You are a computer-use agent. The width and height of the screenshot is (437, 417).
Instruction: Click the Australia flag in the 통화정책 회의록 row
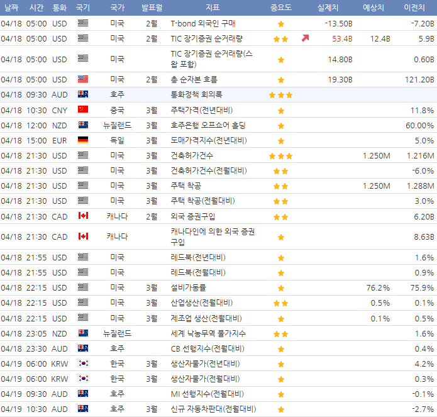coord(83,94)
